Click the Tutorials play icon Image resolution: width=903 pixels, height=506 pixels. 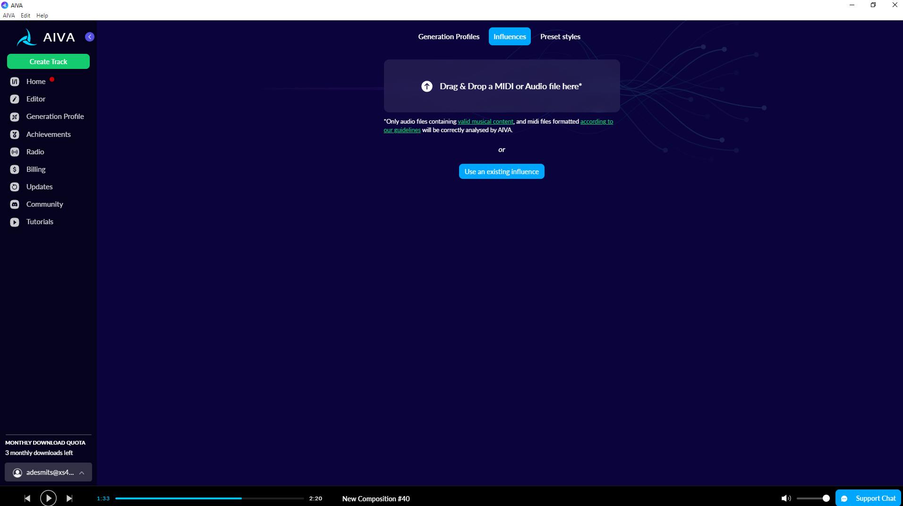click(15, 222)
